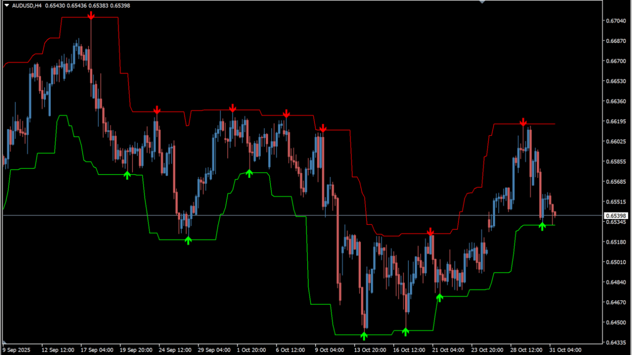Click the 9 Sep 2025 label on time axis
Viewport: 632px width, 355px height.
pos(16,350)
